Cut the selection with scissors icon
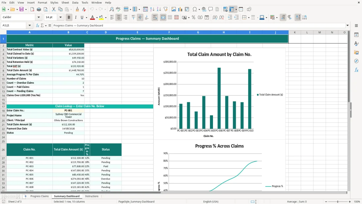The width and height of the screenshot is (362, 204). pyautogui.click(x=53, y=9)
